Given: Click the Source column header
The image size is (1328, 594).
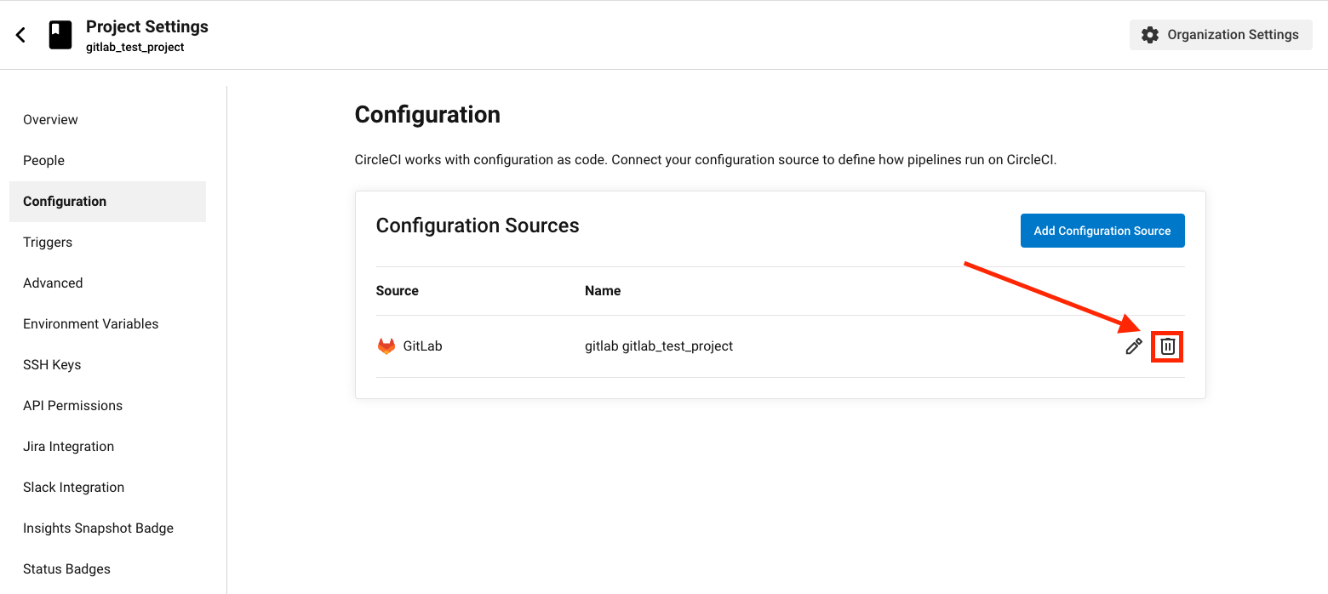Looking at the screenshot, I should (398, 291).
